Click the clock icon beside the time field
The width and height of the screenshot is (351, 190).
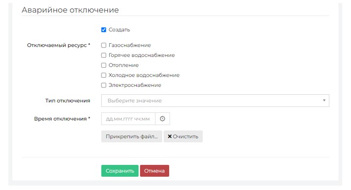pos(163,119)
